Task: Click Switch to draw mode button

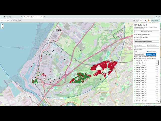Action: click(x=147, y=32)
